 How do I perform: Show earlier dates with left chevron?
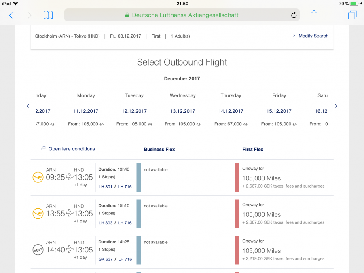28,106
